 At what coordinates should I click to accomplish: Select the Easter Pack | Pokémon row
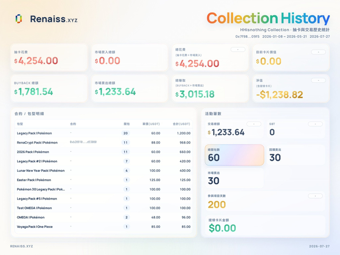tap(103, 180)
